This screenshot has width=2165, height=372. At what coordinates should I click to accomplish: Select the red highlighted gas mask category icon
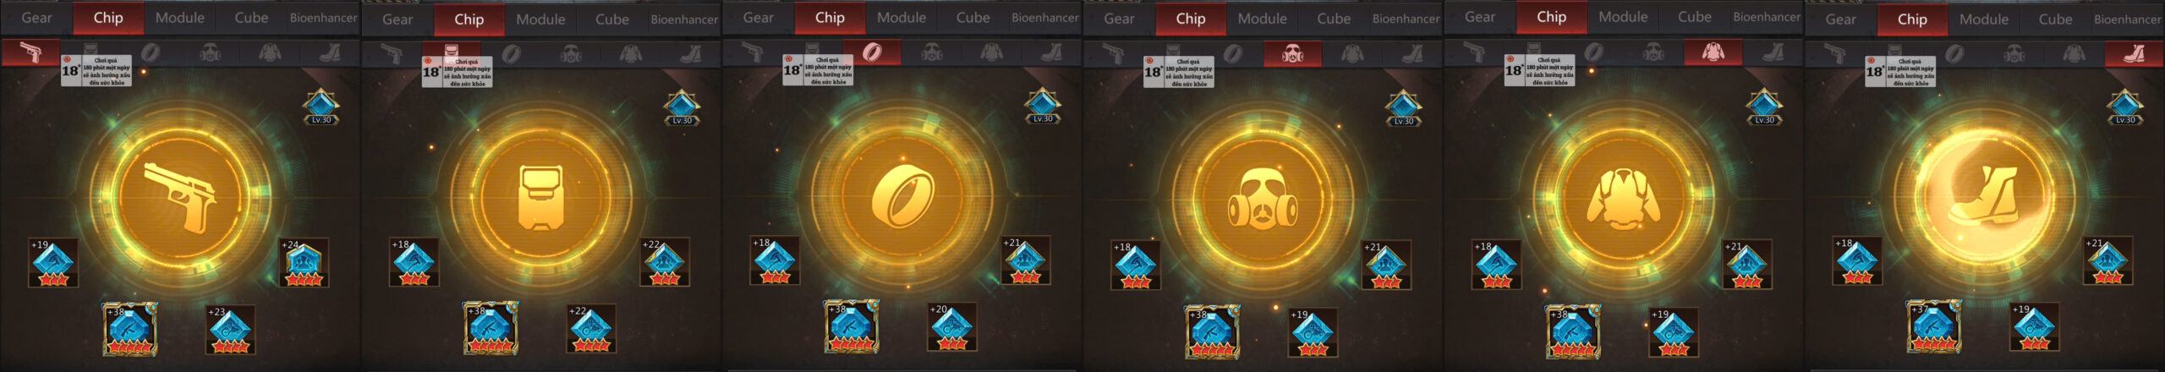click(x=1292, y=54)
